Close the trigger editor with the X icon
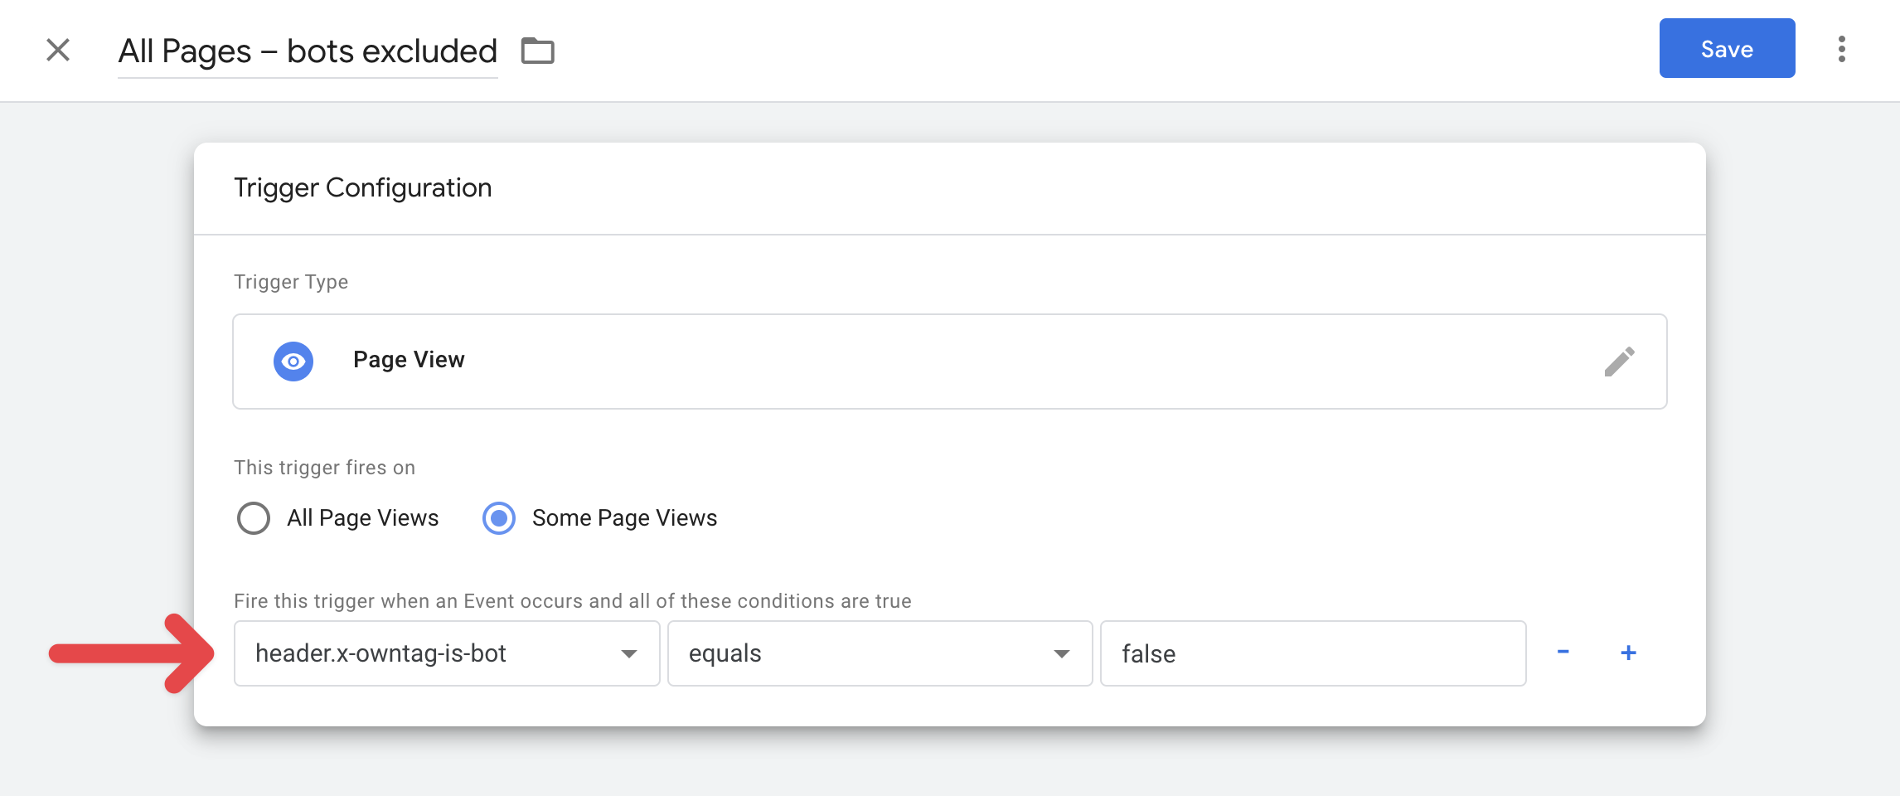This screenshot has width=1900, height=796. (x=58, y=50)
